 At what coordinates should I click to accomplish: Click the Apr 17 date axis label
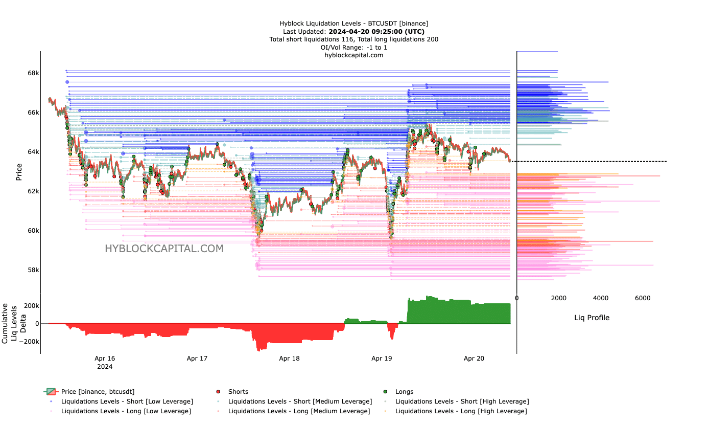tap(197, 359)
